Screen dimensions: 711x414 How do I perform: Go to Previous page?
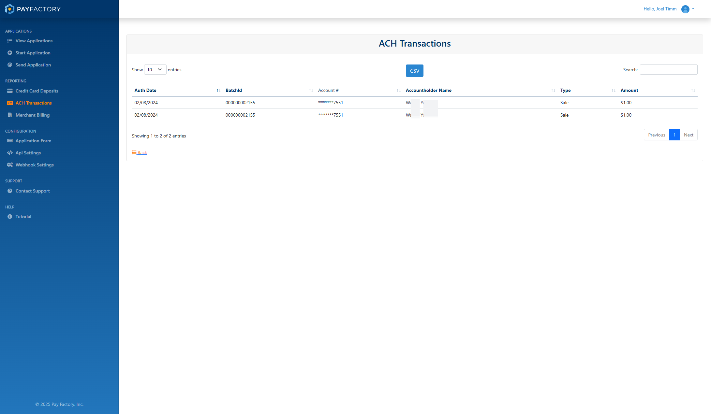656,135
